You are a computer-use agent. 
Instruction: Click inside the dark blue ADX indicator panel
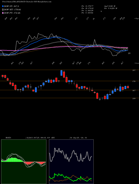click(71, 162)
